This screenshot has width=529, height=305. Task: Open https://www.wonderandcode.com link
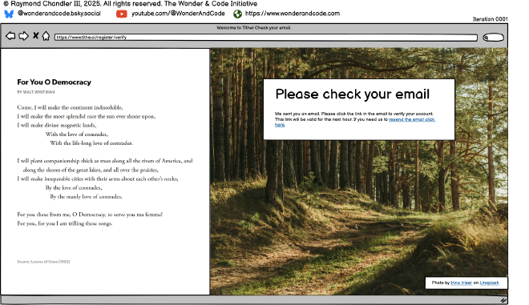[293, 14]
